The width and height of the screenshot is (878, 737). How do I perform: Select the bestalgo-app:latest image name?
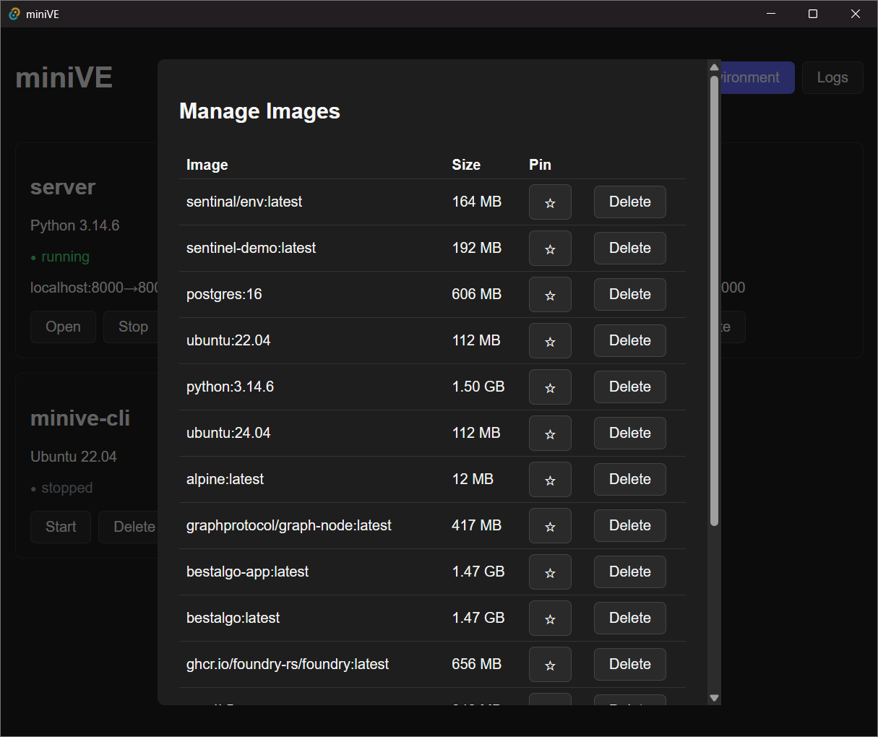tap(247, 572)
